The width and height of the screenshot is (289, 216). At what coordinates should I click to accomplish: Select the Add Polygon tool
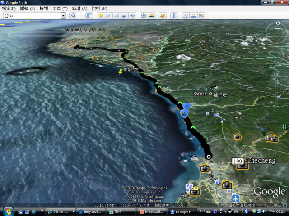108,16
